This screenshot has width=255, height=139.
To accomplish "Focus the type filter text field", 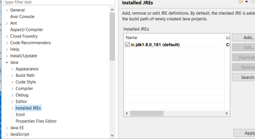I will 59,2.
